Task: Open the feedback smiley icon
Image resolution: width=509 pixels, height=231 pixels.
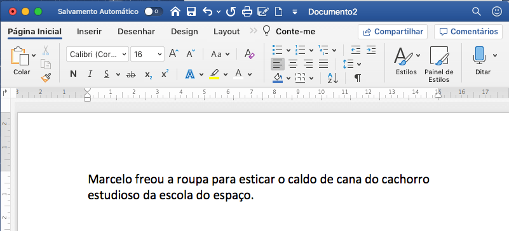Action: pyautogui.click(x=497, y=12)
